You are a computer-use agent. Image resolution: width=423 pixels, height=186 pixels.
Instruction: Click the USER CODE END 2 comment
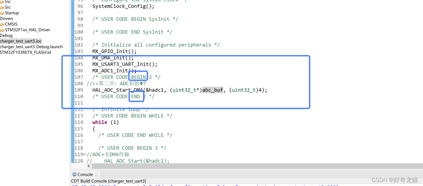click(x=123, y=96)
